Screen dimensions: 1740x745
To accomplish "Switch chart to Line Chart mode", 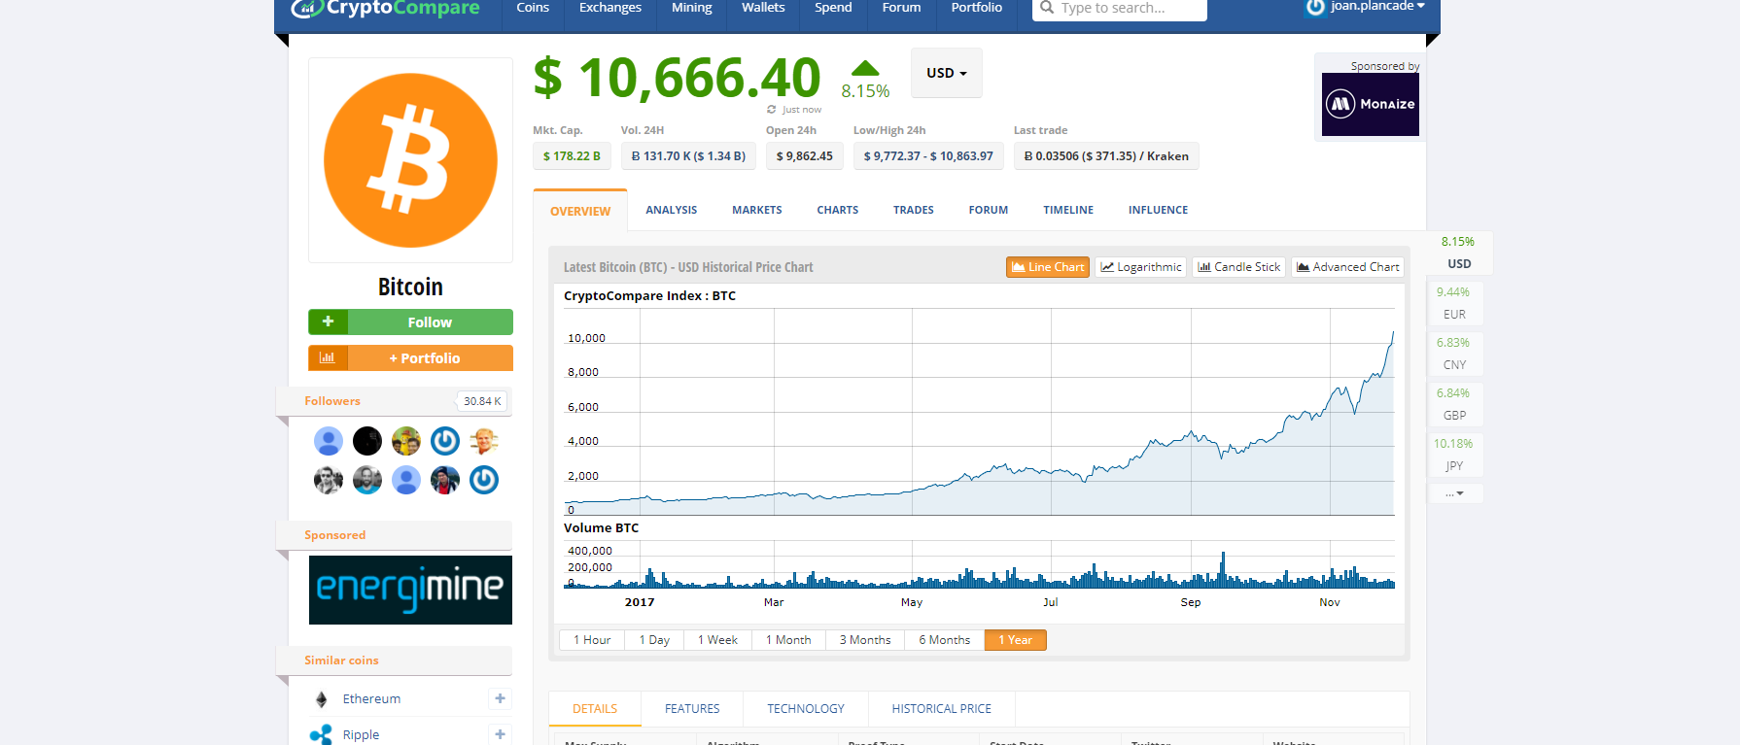I will (1048, 267).
